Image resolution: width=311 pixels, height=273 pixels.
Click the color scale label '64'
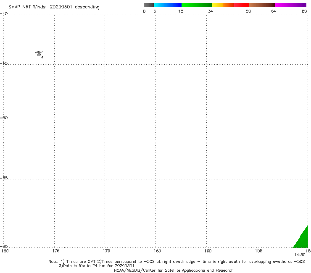tap(274, 11)
